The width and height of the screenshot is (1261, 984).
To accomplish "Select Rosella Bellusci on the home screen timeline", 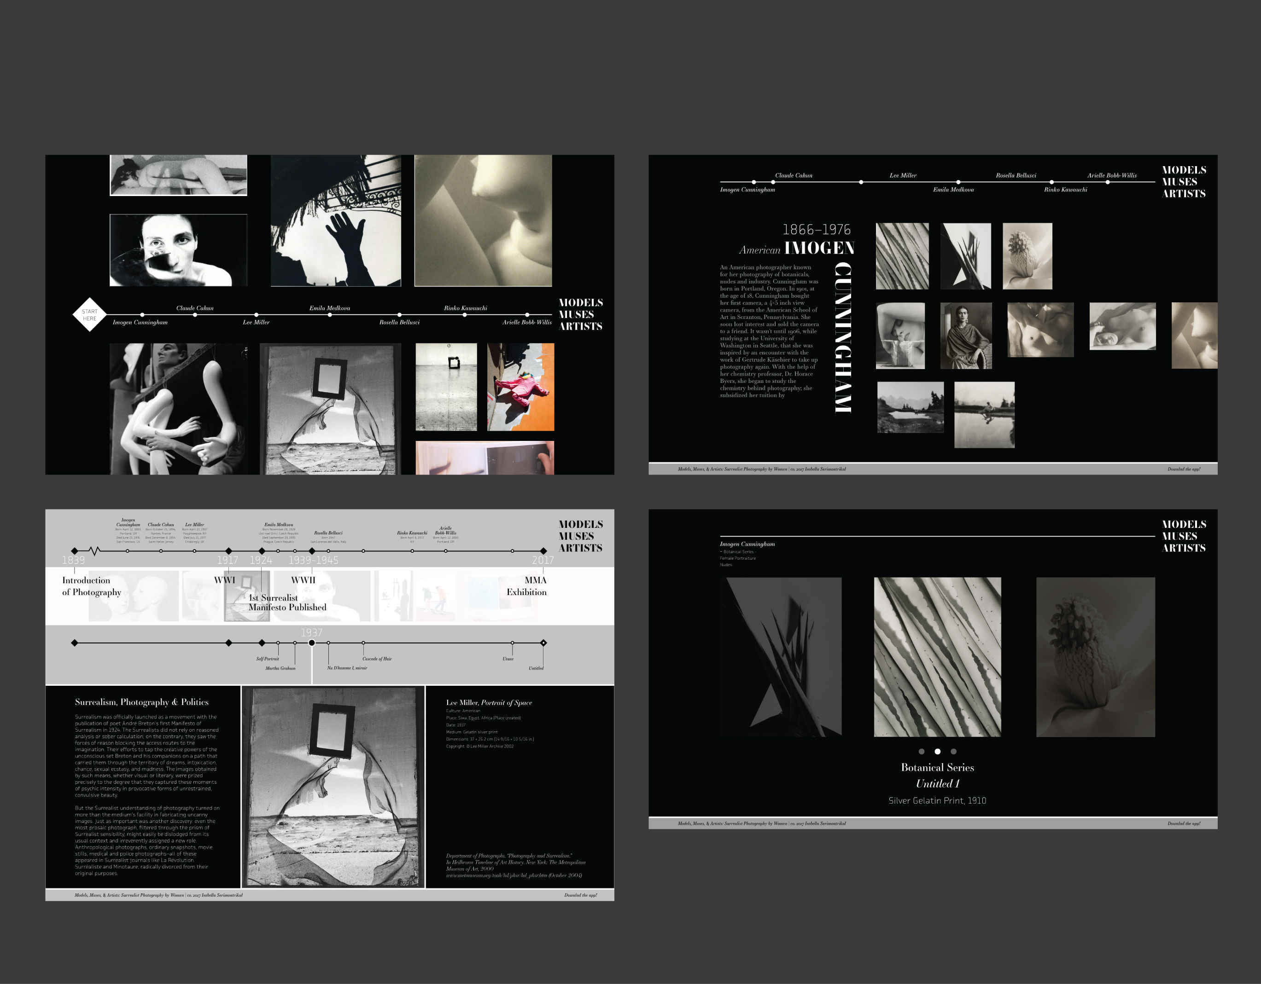I will [400, 322].
